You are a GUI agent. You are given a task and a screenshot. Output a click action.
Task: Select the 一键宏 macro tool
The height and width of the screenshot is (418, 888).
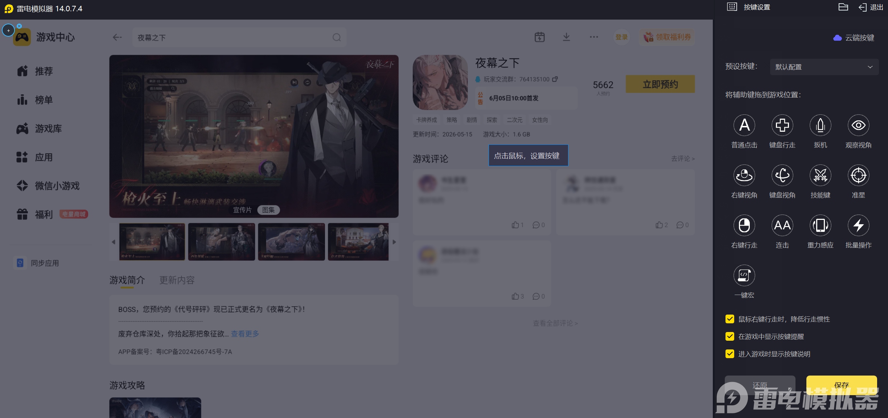click(744, 276)
